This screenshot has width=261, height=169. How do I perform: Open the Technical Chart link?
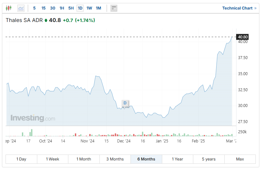pos(239,8)
